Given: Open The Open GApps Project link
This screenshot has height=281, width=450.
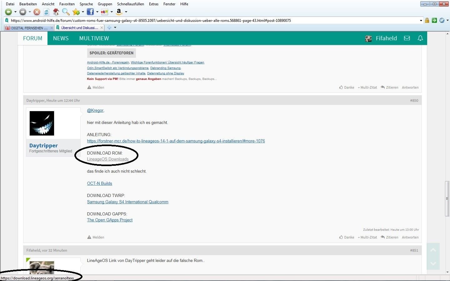Looking at the screenshot, I should (x=110, y=220).
